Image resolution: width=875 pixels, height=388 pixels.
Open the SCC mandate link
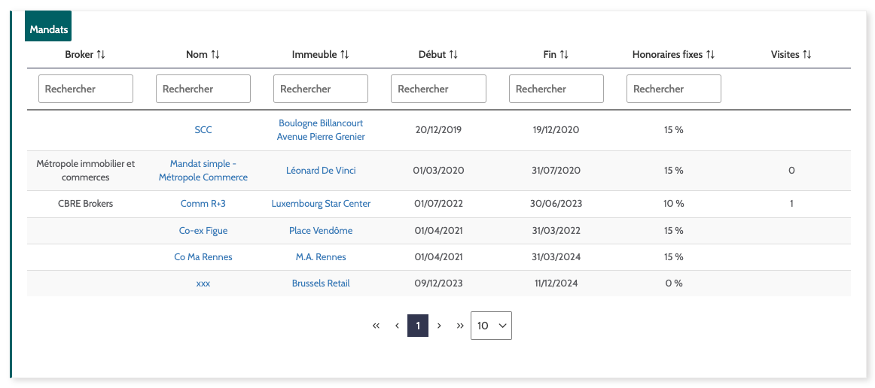click(x=203, y=130)
